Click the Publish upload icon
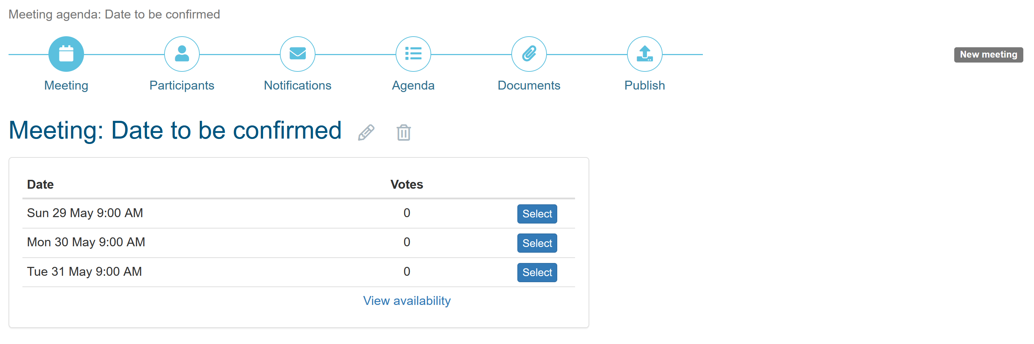 click(x=644, y=54)
